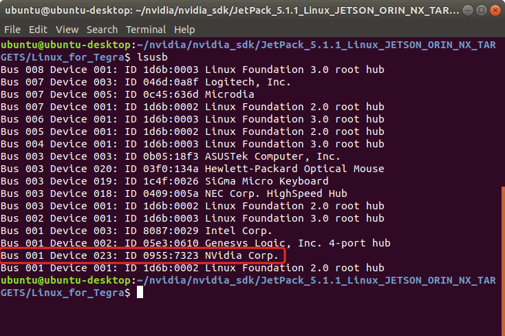Image resolution: width=505 pixels, height=336 pixels.
Task: Click the window title bar text
Action: [x=232, y=10]
